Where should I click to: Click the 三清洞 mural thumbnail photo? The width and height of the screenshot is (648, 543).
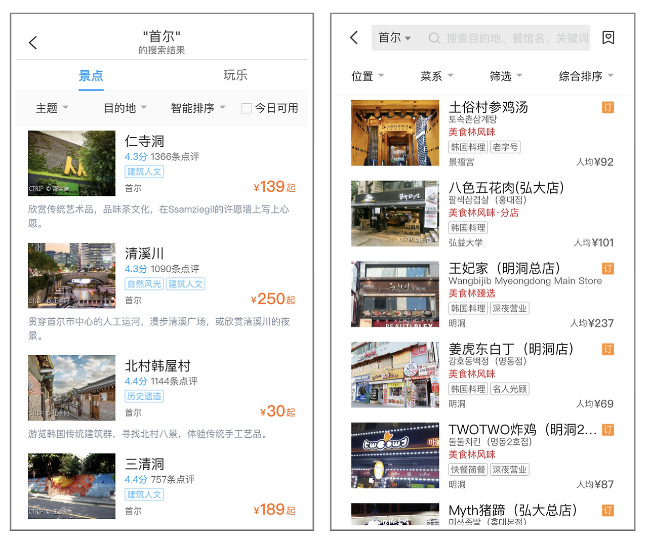72,486
